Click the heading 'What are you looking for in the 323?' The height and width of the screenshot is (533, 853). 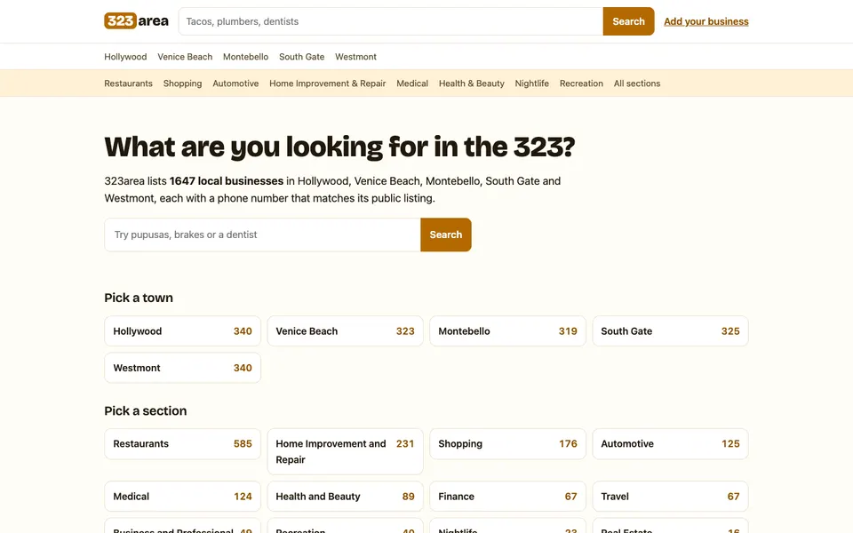339,147
